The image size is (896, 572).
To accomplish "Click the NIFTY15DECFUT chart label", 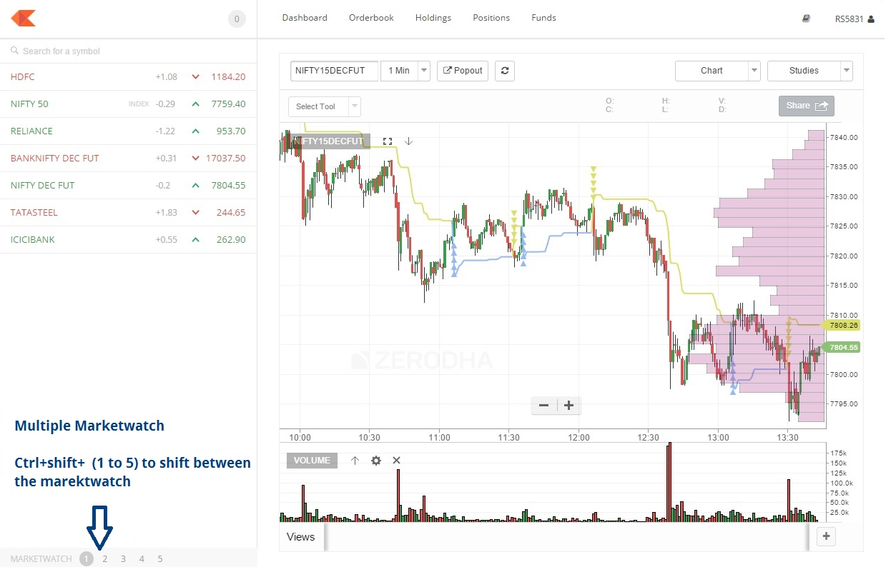I will coord(330,141).
